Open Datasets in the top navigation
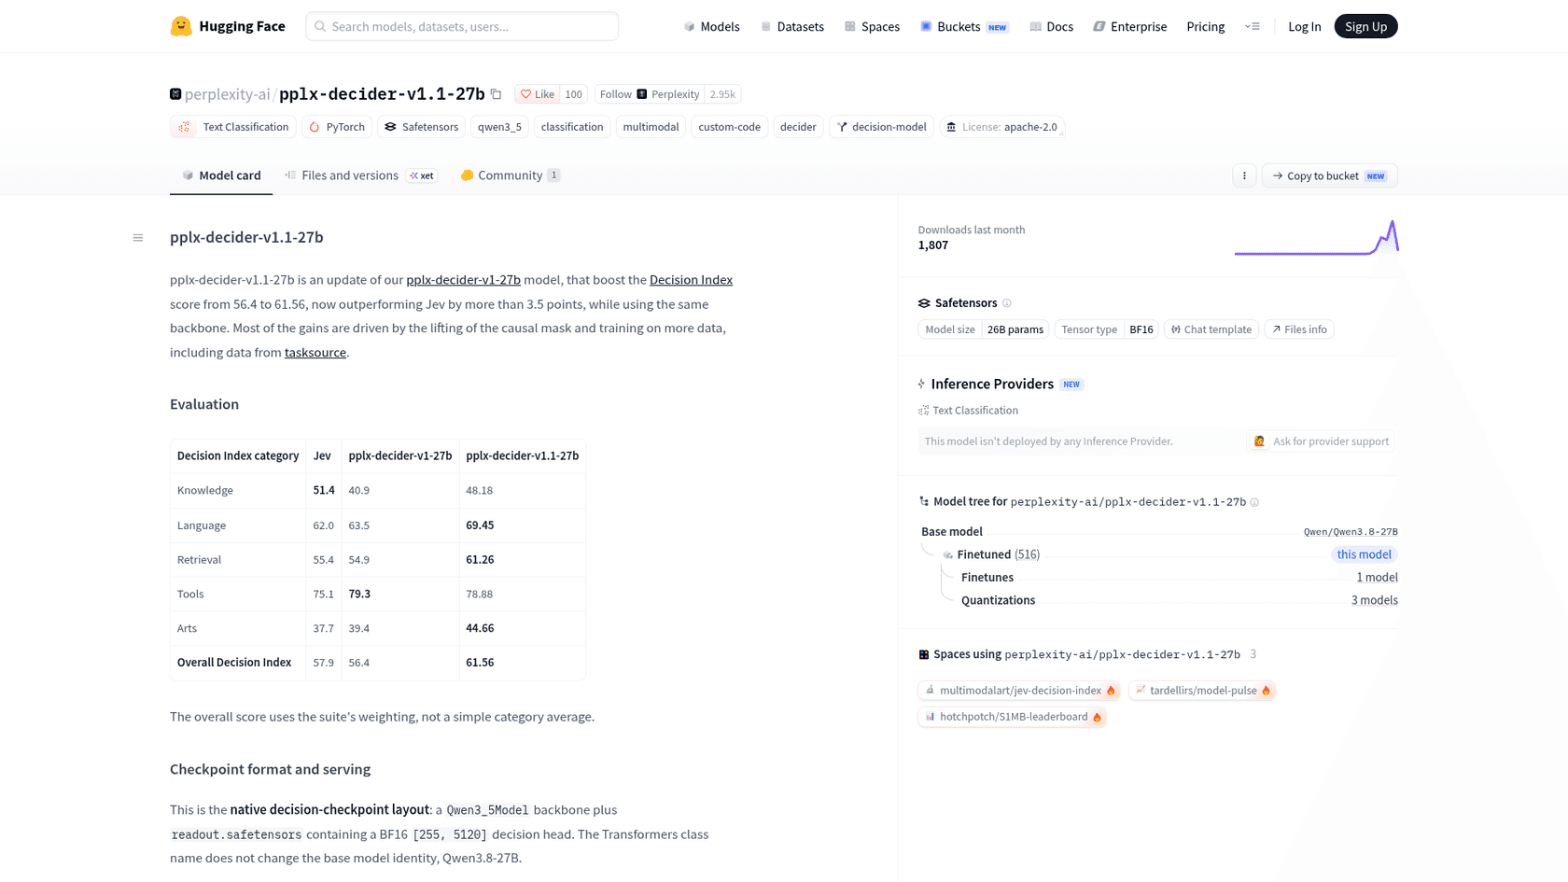The height and width of the screenshot is (882, 1568). tap(792, 26)
